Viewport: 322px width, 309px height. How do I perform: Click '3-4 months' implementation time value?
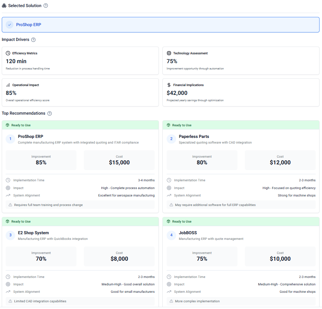pyautogui.click(x=146, y=180)
